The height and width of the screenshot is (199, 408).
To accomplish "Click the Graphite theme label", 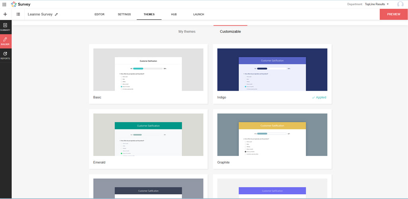I will [x=224, y=162].
